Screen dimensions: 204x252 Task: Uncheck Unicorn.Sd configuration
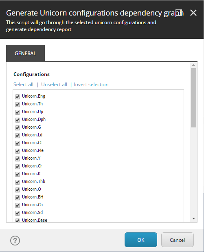(18, 213)
